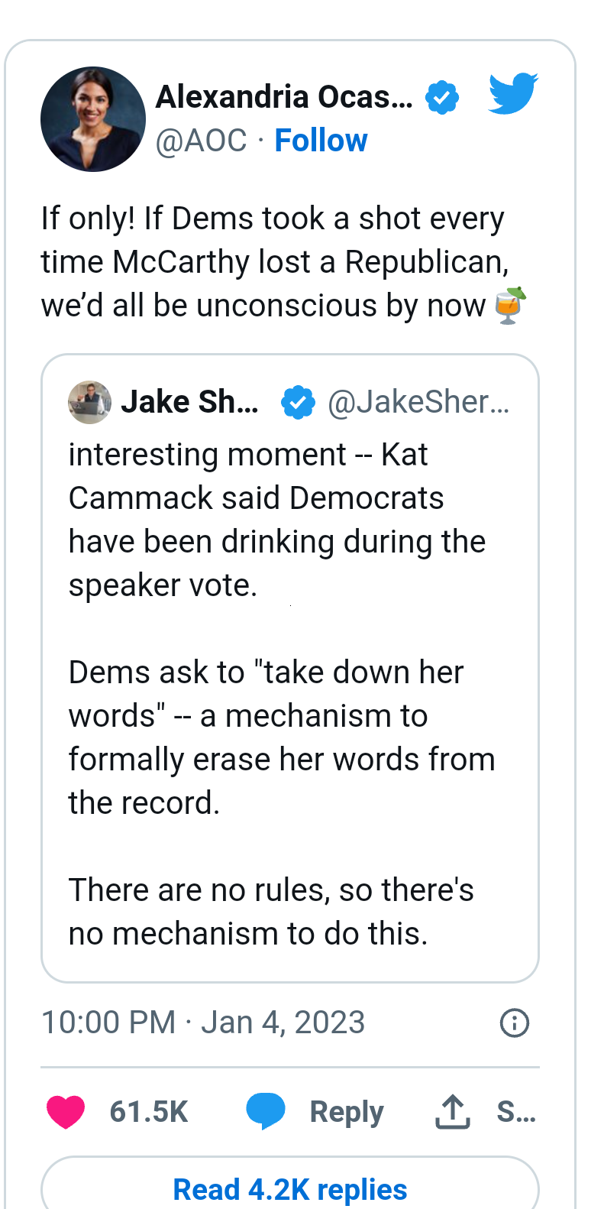Screen dimensions: 604x1209
Task: Open the Read 4.2K replies button
Action: click(x=290, y=1183)
